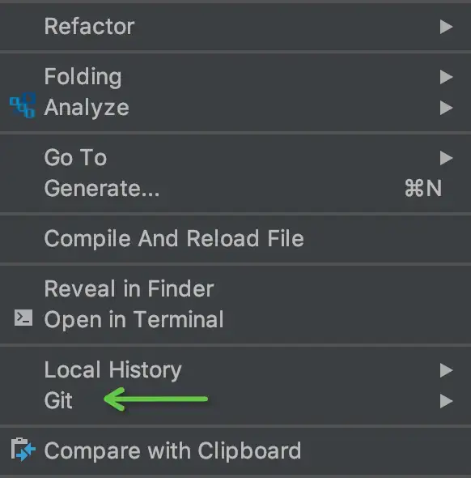Click the Analyze icon with blue squares
This screenshot has height=478, width=471.
[23, 105]
